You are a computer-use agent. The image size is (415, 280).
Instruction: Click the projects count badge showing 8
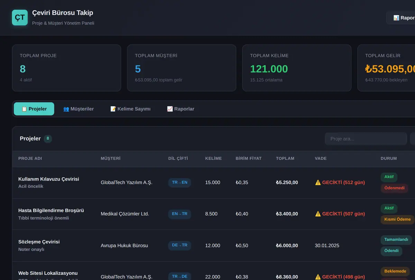[48, 139]
